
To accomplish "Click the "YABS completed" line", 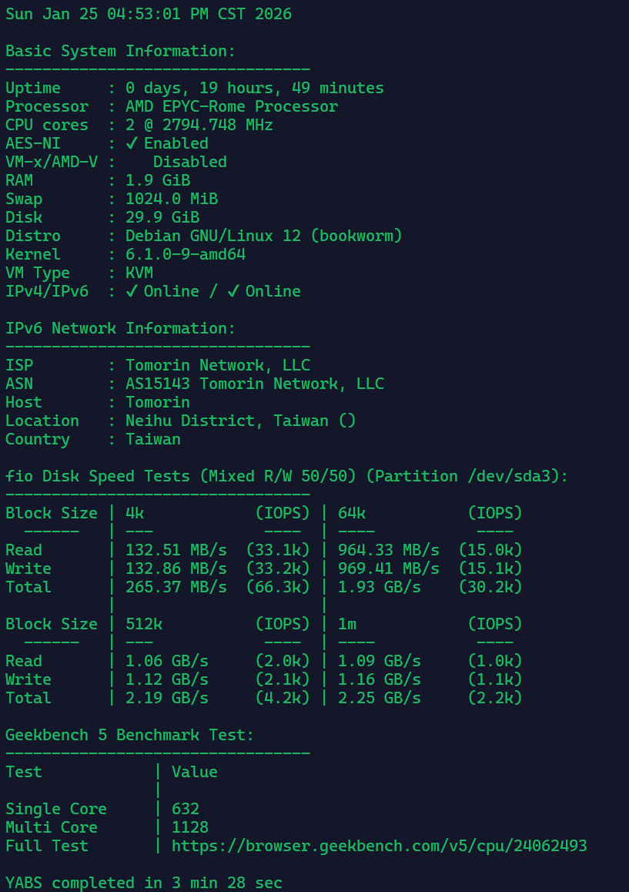I will click(x=144, y=883).
